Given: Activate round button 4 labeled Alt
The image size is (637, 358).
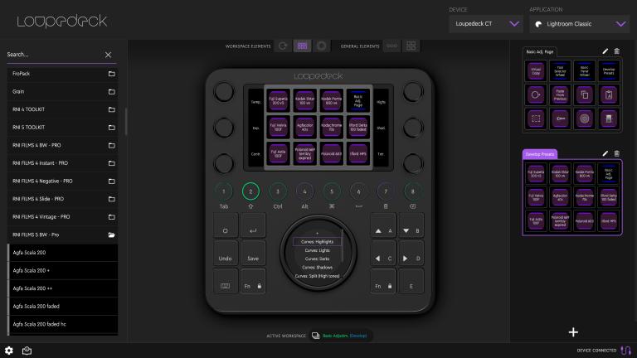Looking at the screenshot, I should 304,191.
